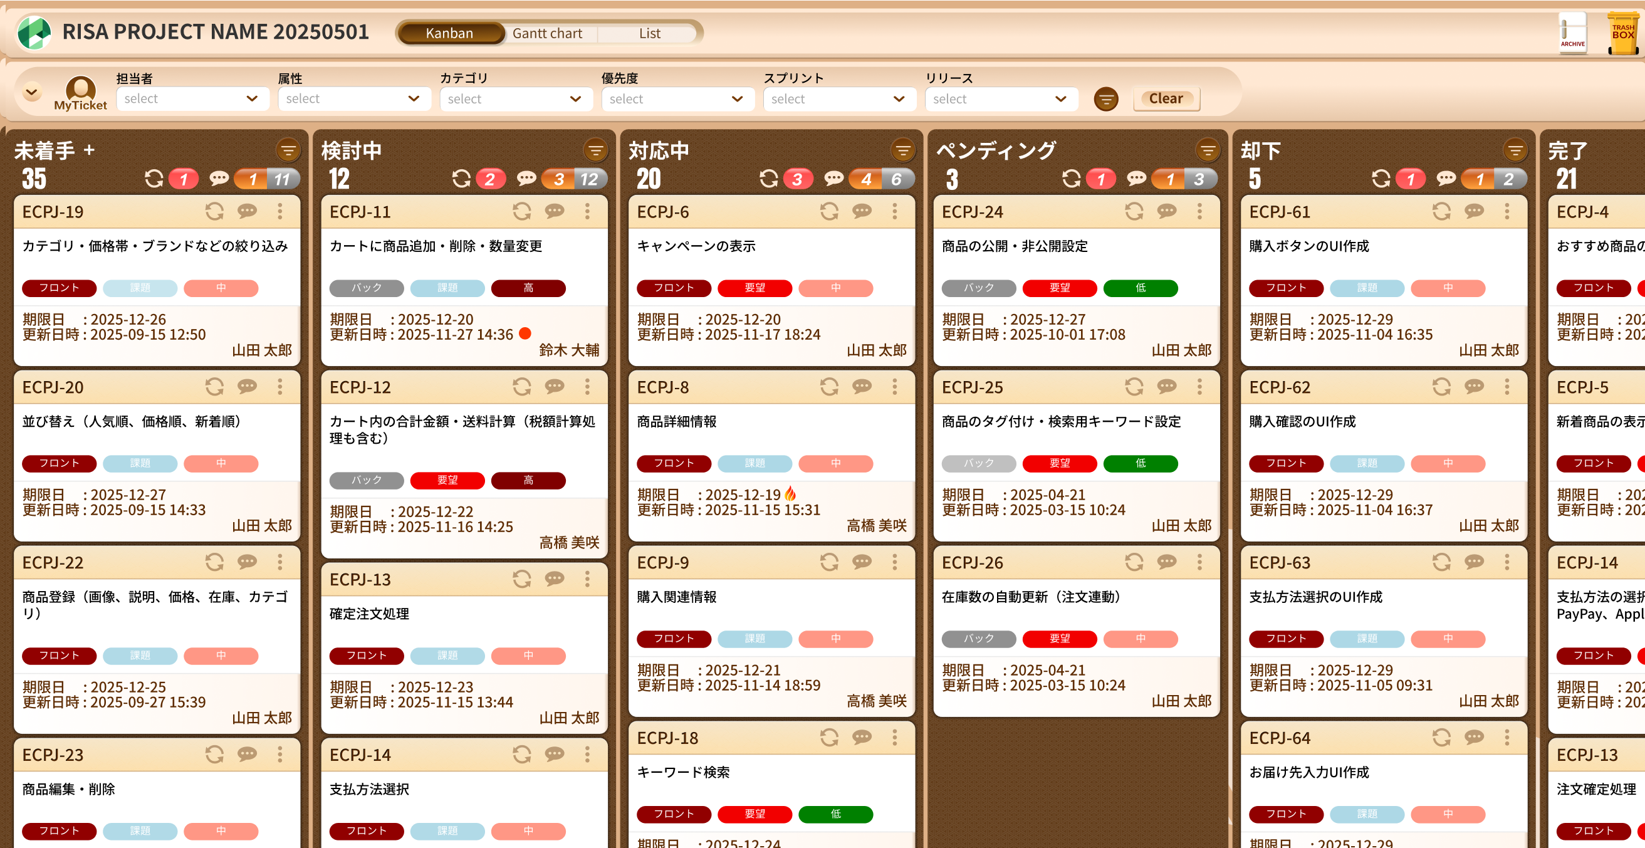
Task: Collapse the filter bar with the chevron button
Action: pos(31,93)
